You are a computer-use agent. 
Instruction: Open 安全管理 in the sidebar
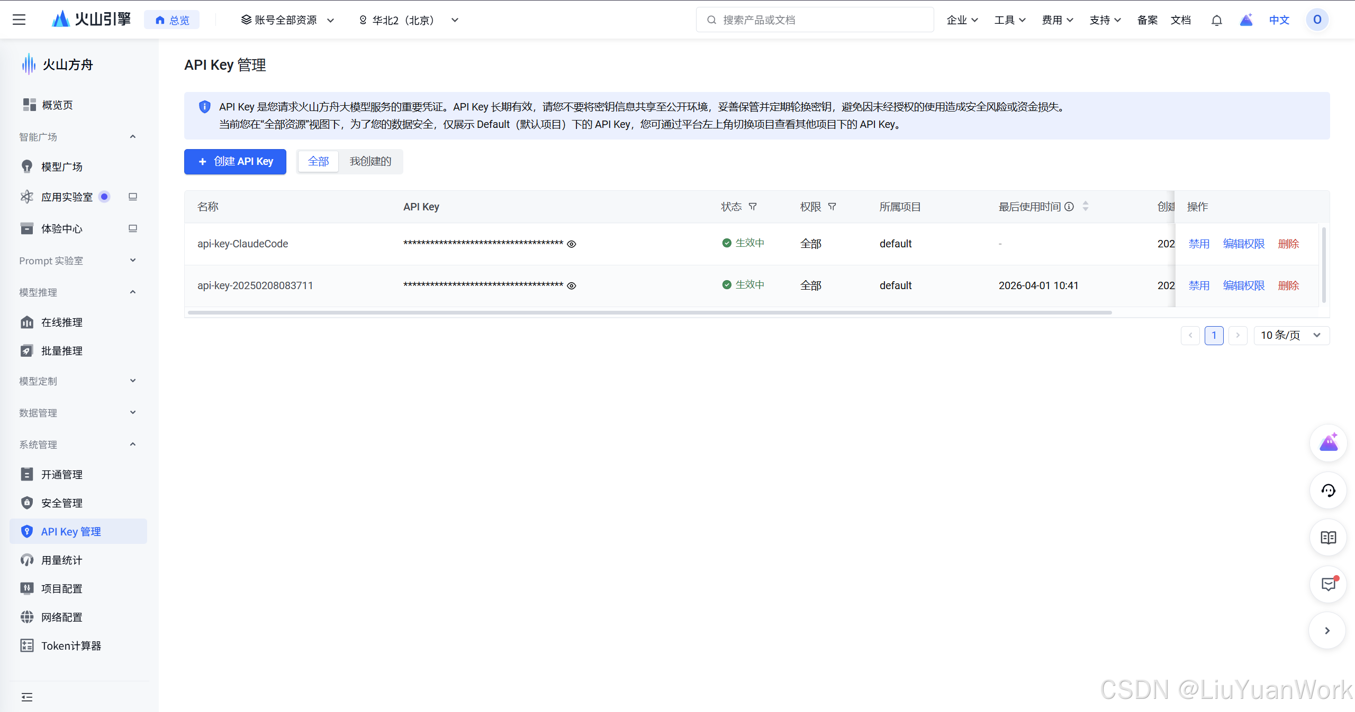click(62, 503)
